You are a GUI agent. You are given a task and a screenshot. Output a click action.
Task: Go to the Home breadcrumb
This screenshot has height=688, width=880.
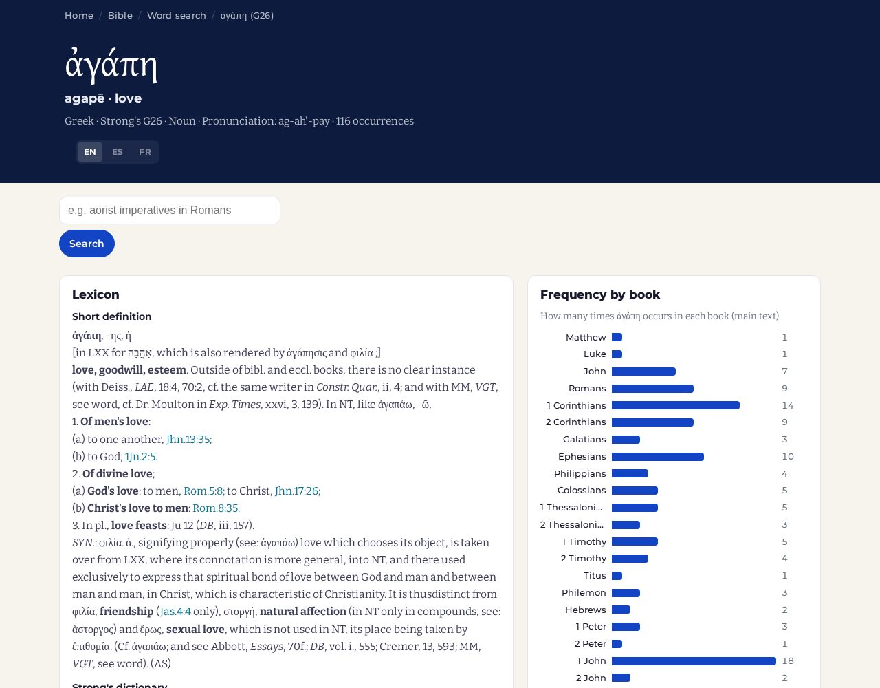pyautogui.click(x=79, y=15)
